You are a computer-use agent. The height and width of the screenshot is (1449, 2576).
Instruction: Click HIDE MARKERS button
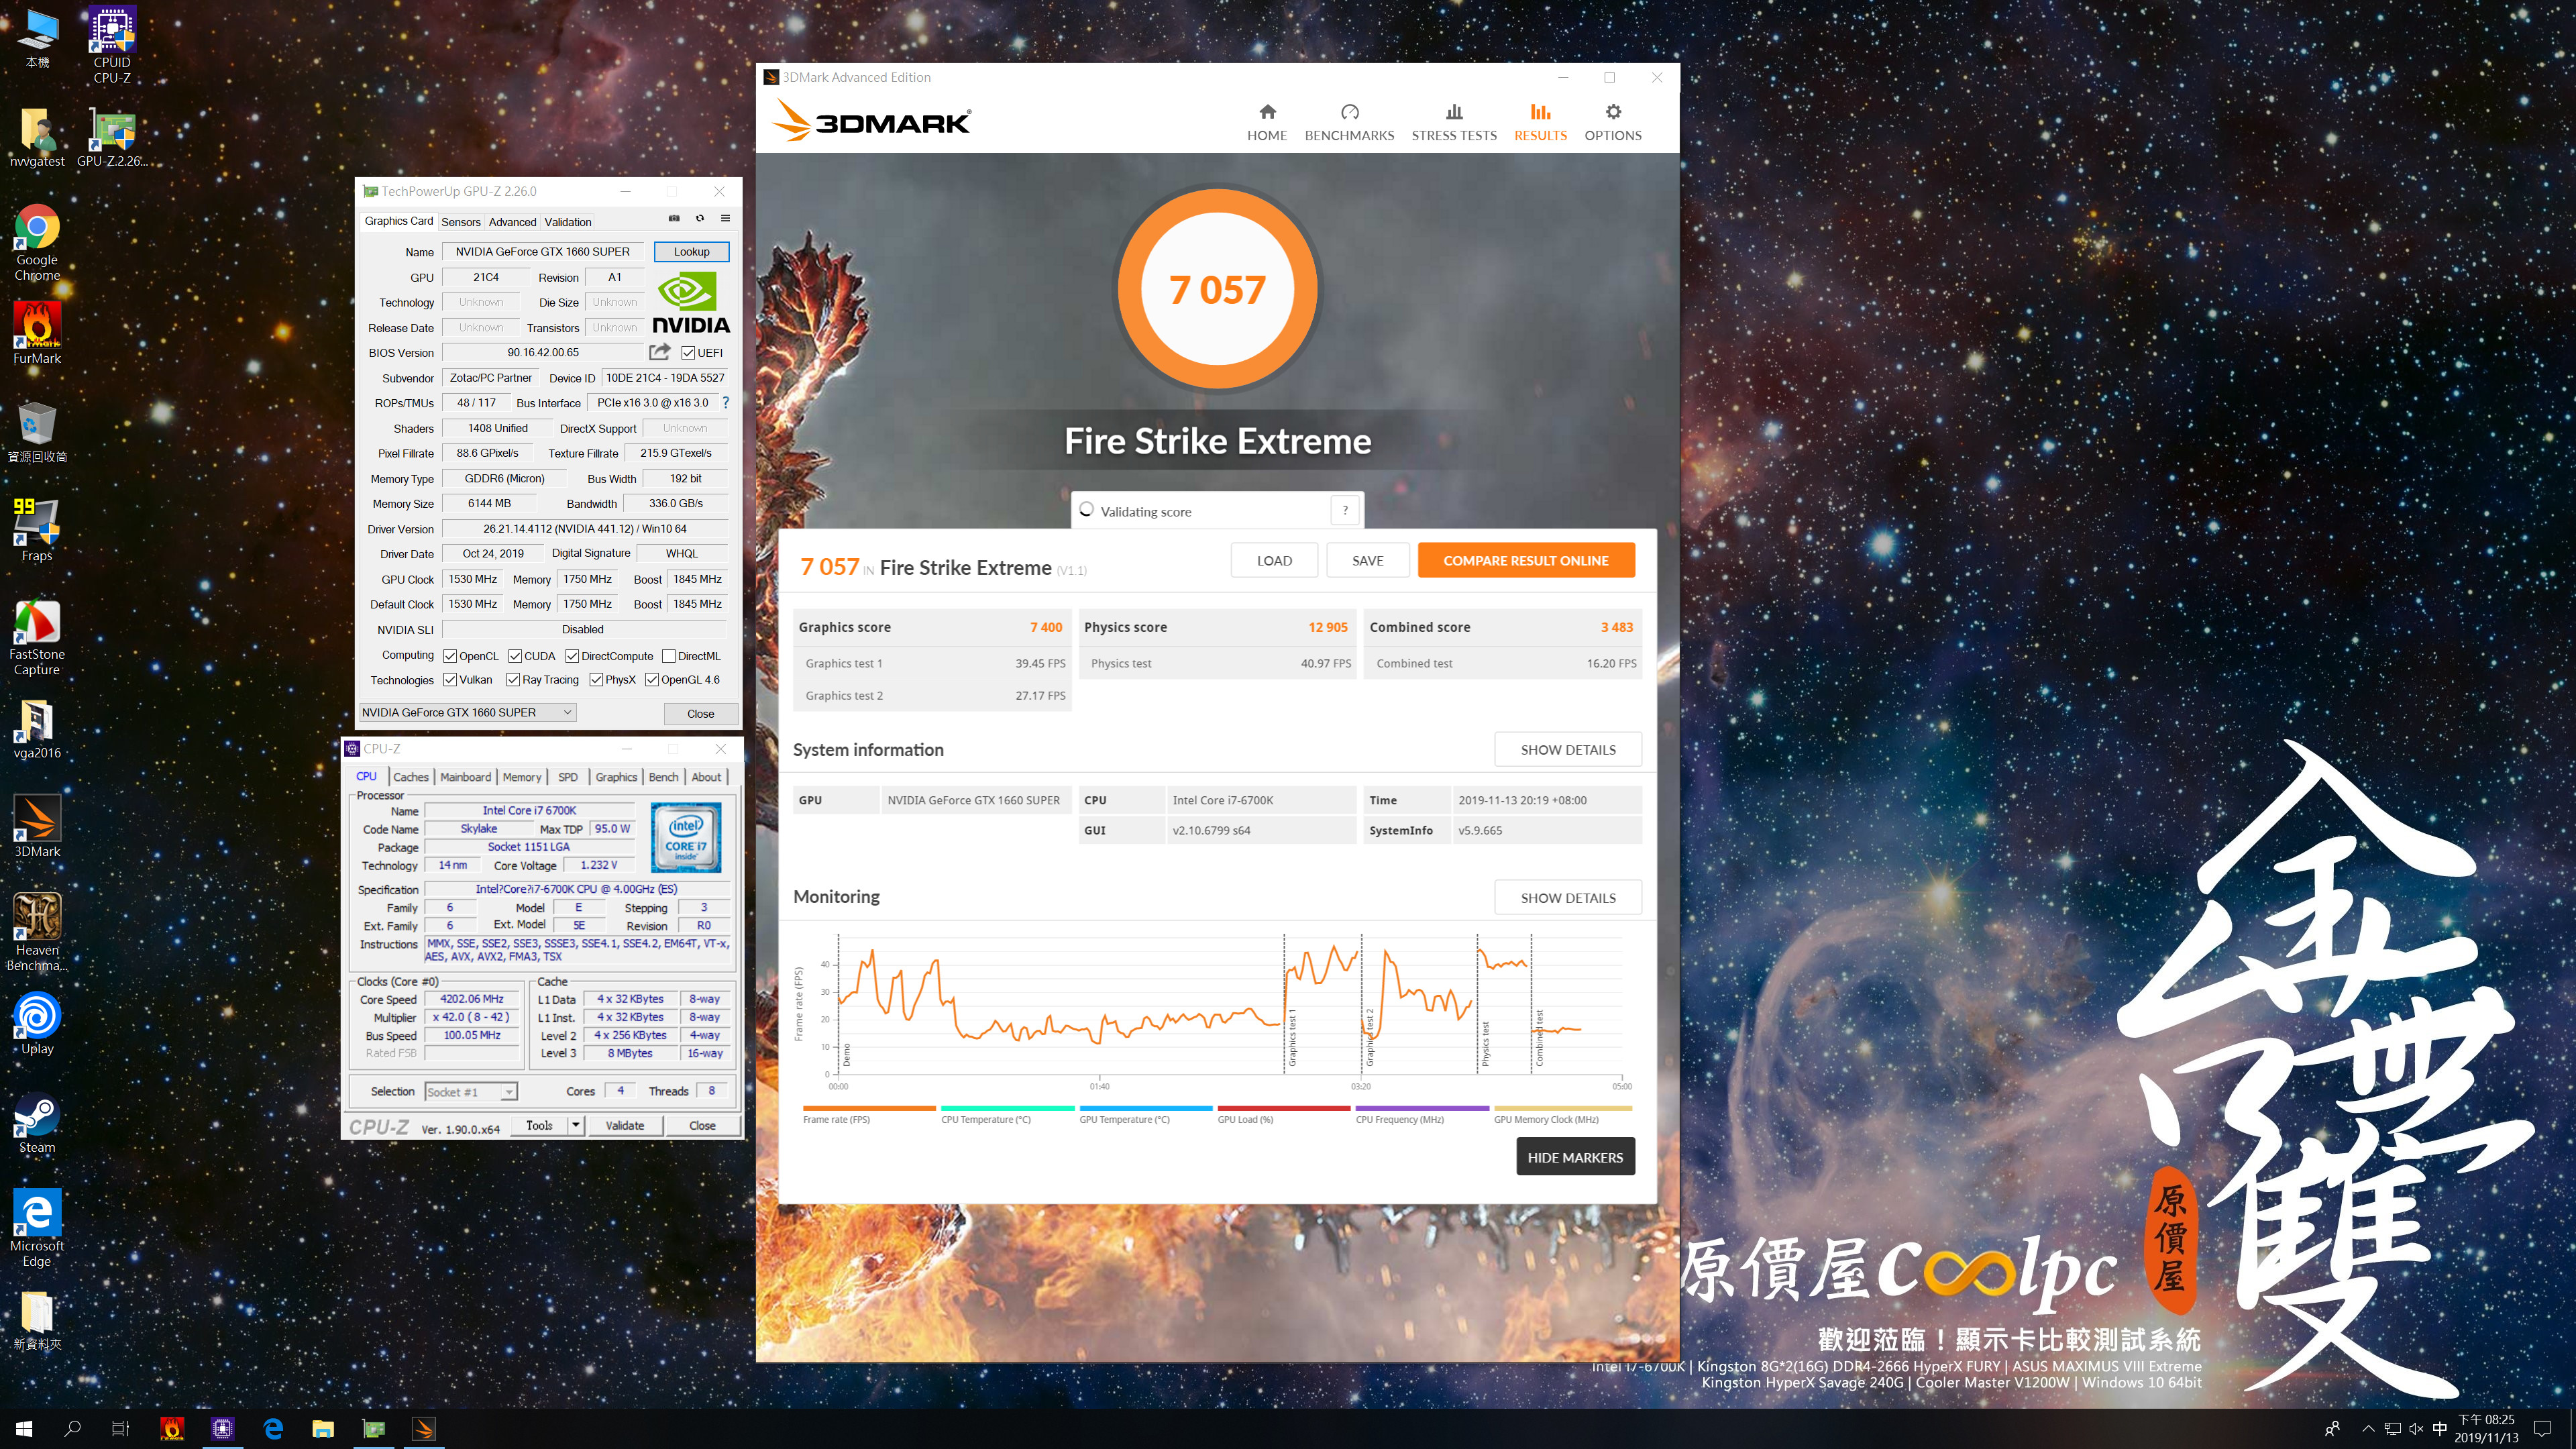(x=1575, y=1157)
